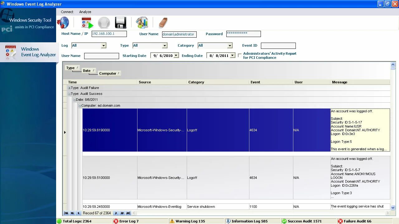Open the report icon showing people and chart
Image resolution: width=399 pixels, height=224 pixels.
[143, 22]
